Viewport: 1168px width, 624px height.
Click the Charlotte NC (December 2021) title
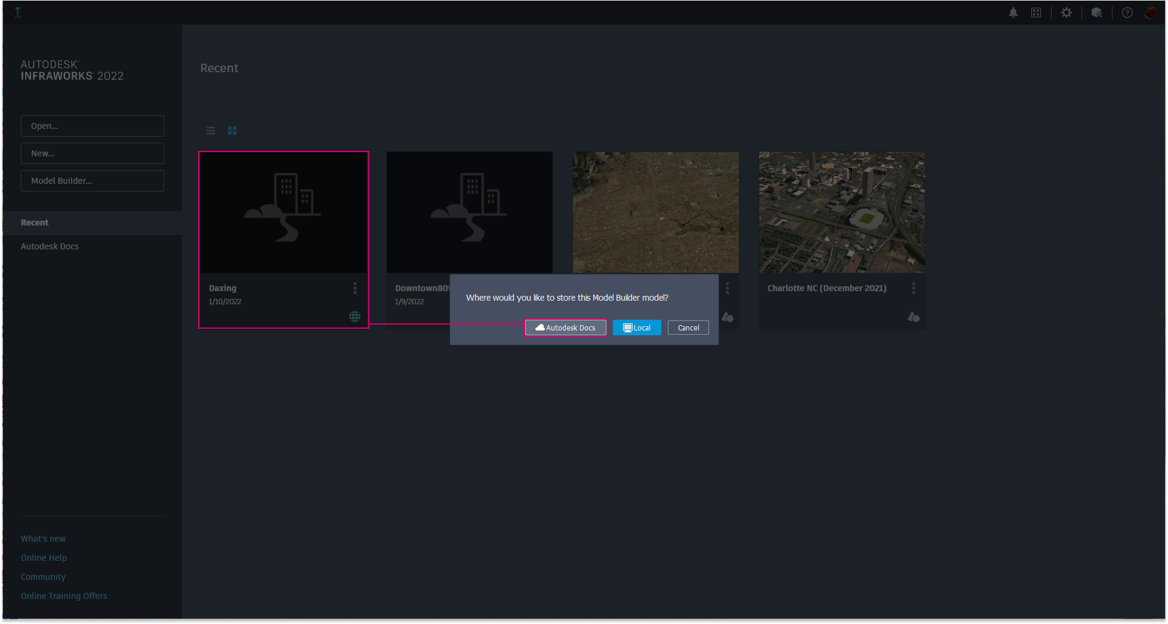[x=827, y=288]
